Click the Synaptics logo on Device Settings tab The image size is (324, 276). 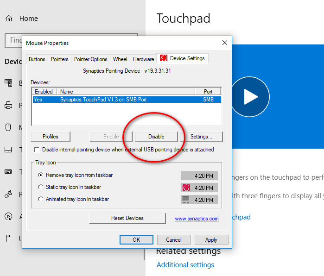(164, 58)
